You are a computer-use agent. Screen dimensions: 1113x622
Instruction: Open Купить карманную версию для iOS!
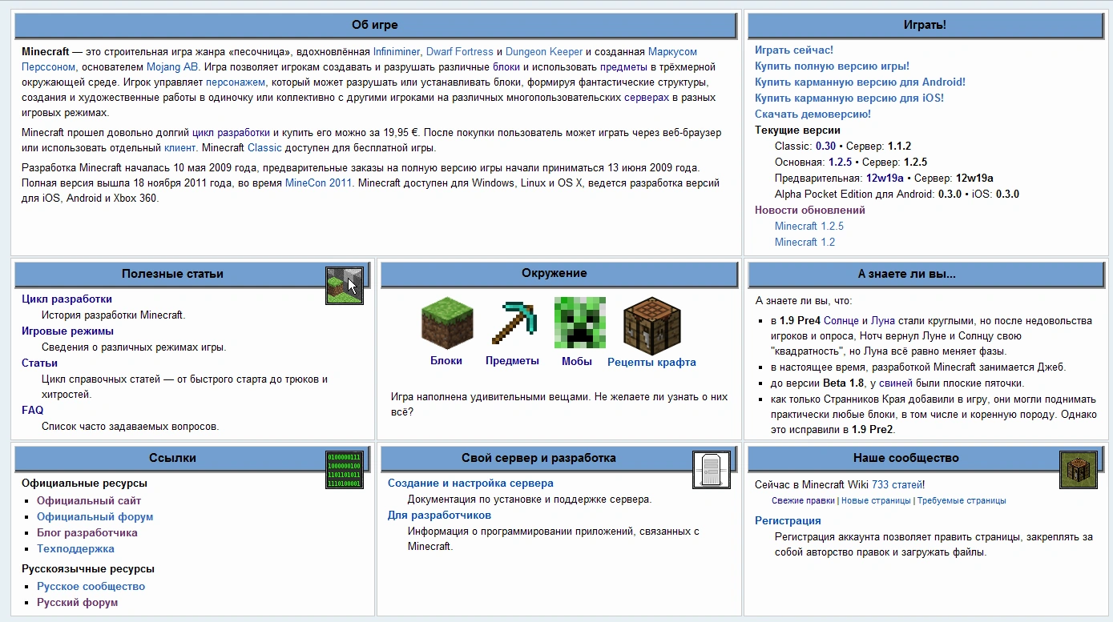(849, 98)
